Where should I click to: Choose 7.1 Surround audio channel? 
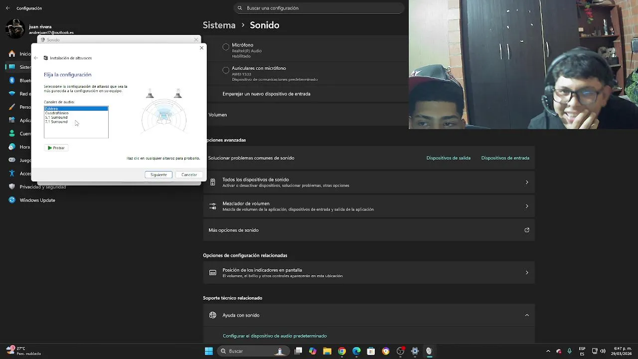tap(56, 122)
